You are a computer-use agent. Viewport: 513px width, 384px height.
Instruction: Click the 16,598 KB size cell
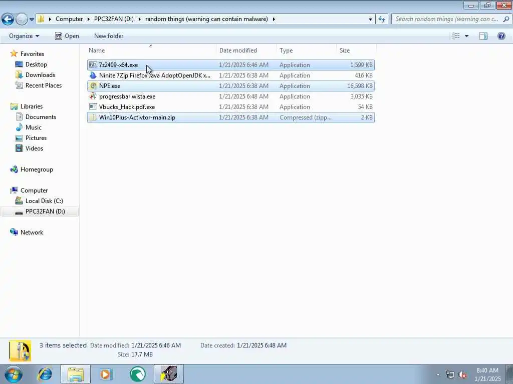(360, 86)
